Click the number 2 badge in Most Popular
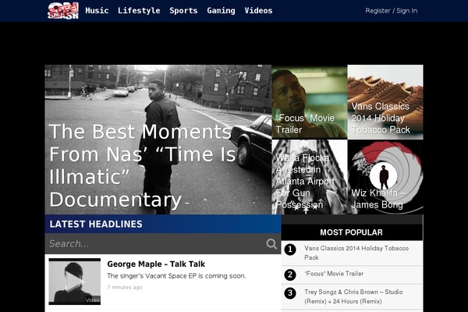Image resolution: width=468 pixels, height=312 pixels. pyautogui.click(x=290, y=275)
